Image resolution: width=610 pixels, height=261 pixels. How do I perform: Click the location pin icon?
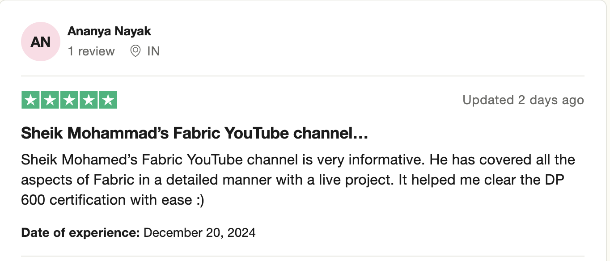[x=136, y=51]
